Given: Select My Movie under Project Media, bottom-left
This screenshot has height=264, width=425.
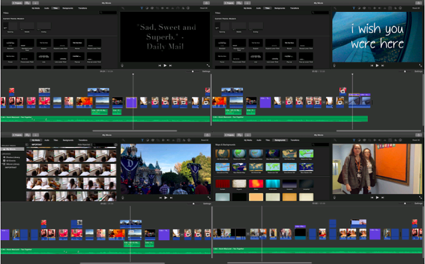Looking at the screenshot, I should coord(12,149).
